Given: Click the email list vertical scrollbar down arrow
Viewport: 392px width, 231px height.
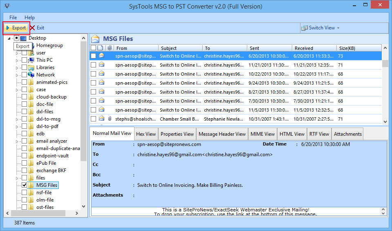Looking at the screenshot, I should pos(385,121).
